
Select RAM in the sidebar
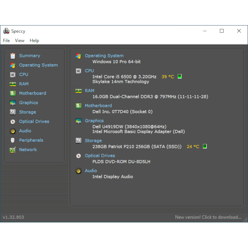pyautogui.click(x=24, y=84)
